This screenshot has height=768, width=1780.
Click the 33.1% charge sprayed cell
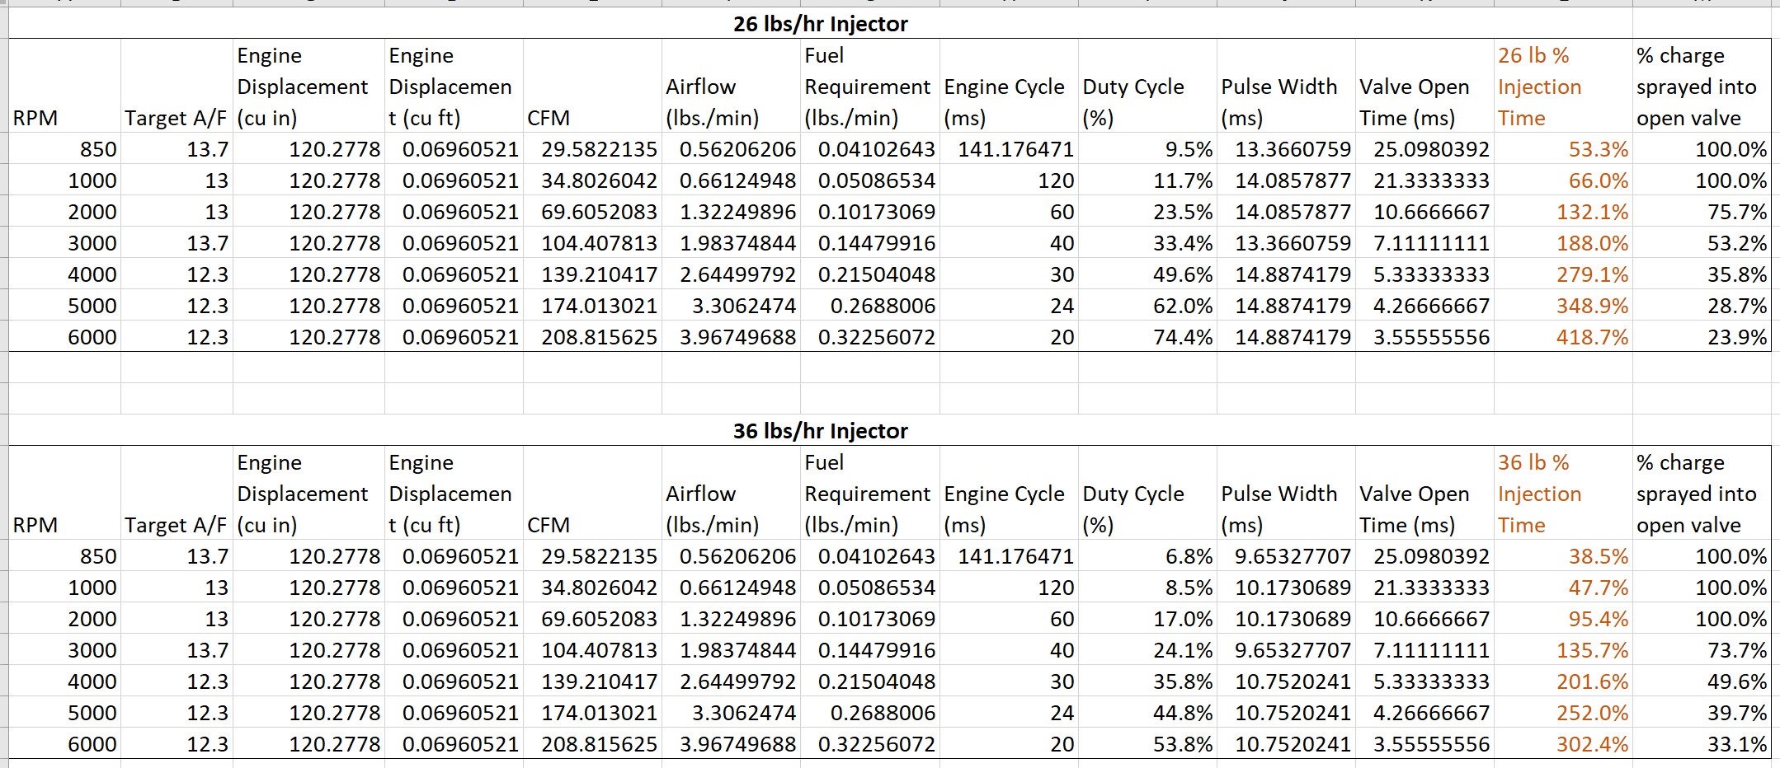point(1736,744)
